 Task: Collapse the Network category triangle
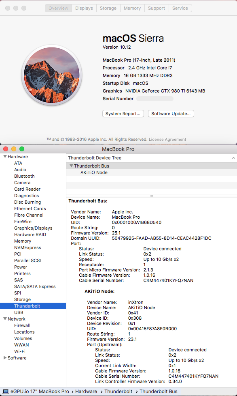[5, 319]
